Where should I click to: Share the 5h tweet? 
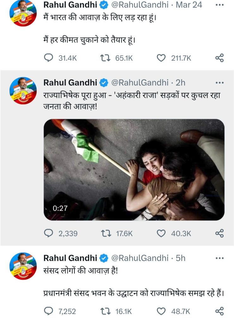219,311
